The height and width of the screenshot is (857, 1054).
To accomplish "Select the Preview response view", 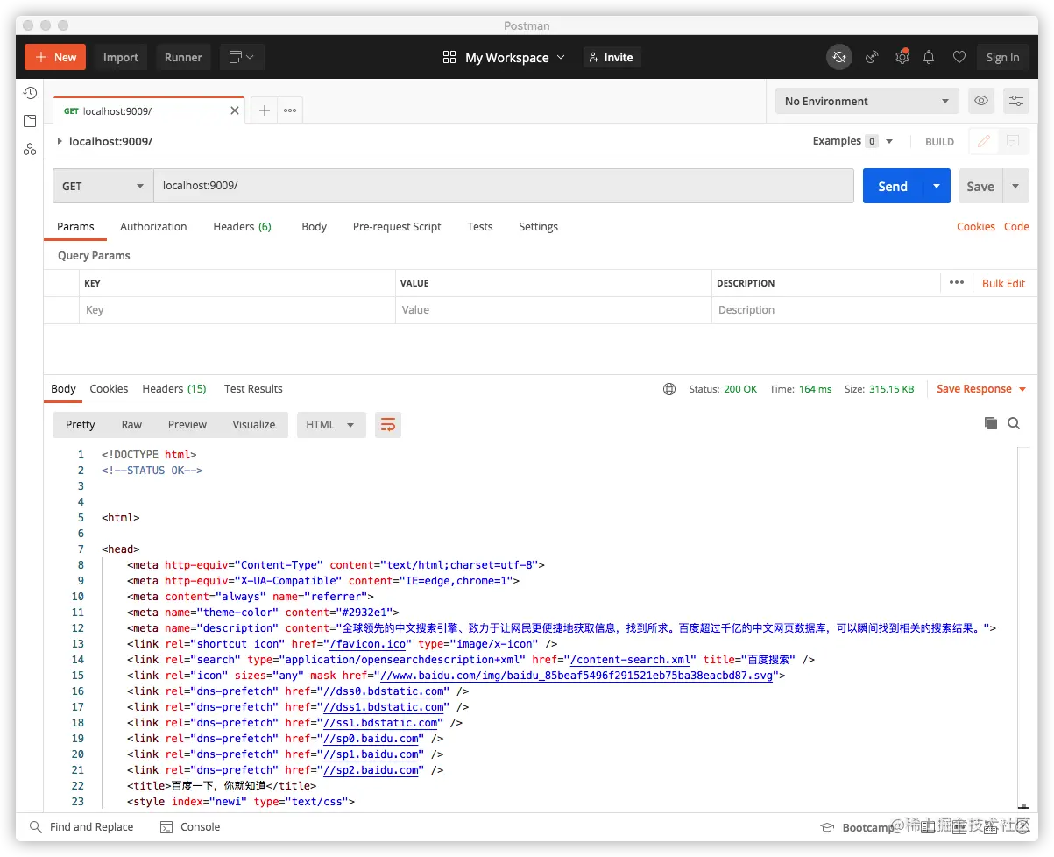I will coord(187,425).
